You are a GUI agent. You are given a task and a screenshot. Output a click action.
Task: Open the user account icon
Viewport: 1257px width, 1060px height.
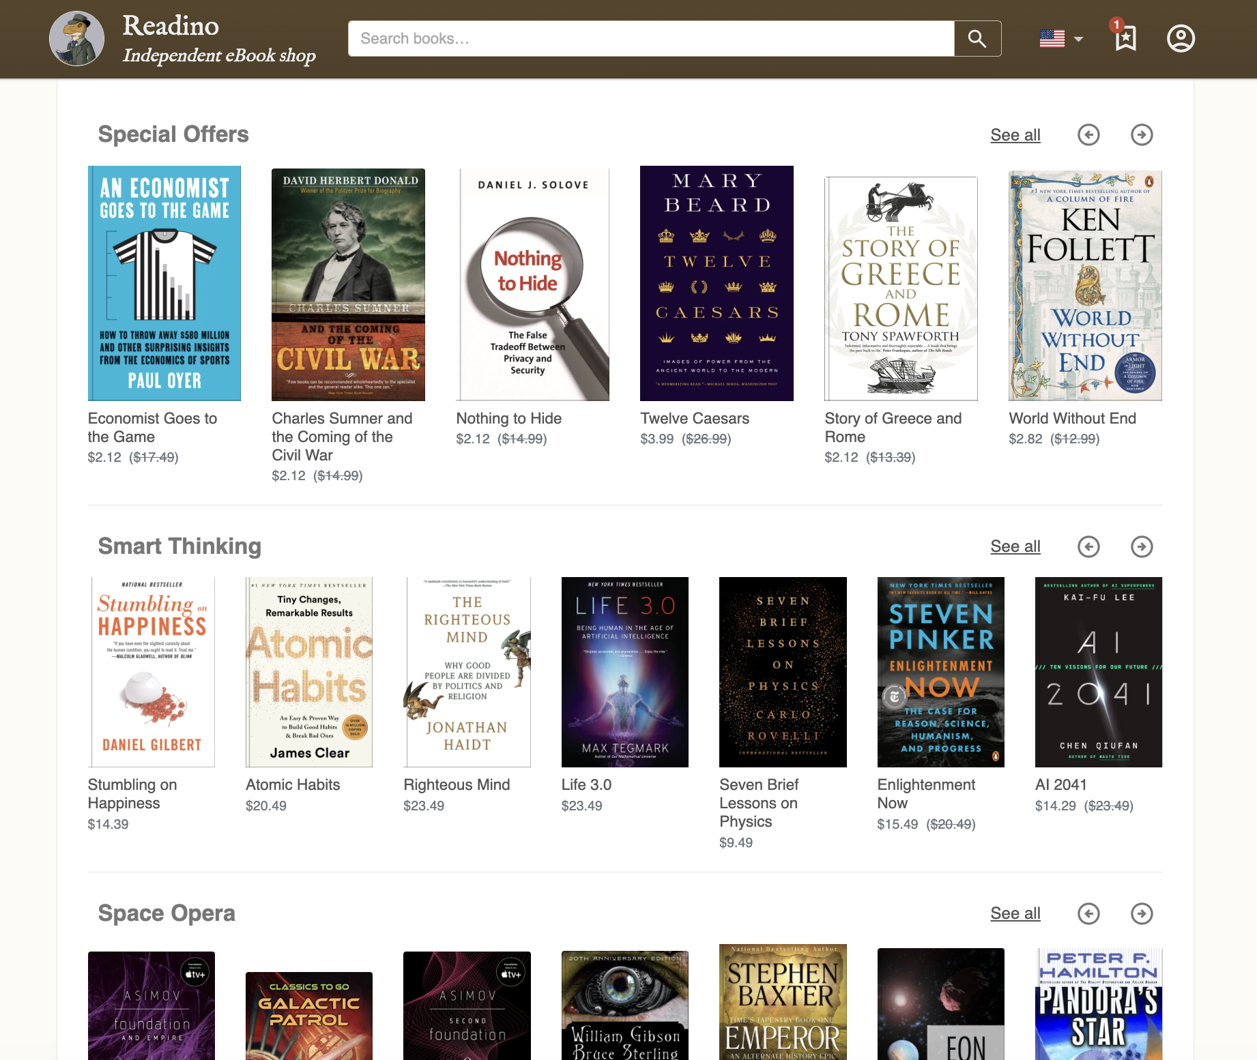pyautogui.click(x=1181, y=39)
